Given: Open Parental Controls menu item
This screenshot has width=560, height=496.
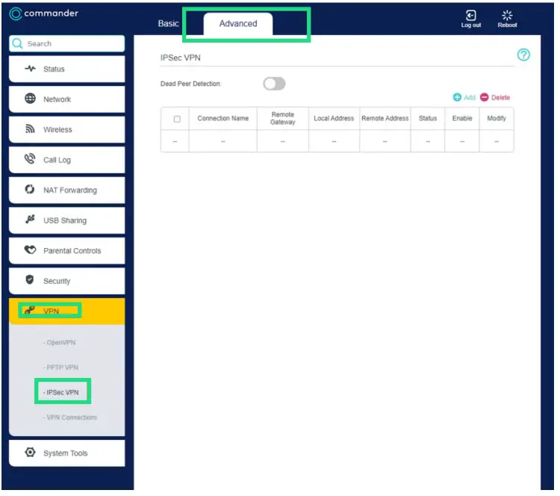Looking at the screenshot, I should [x=67, y=251].
